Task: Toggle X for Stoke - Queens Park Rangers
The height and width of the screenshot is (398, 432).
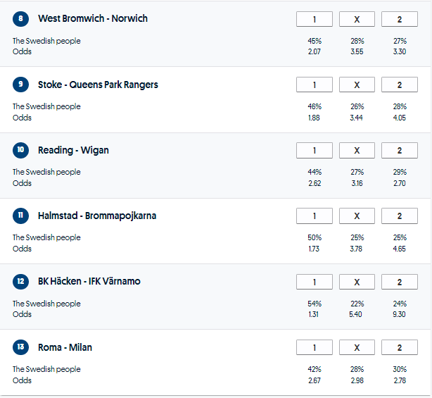Action: pos(357,85)
